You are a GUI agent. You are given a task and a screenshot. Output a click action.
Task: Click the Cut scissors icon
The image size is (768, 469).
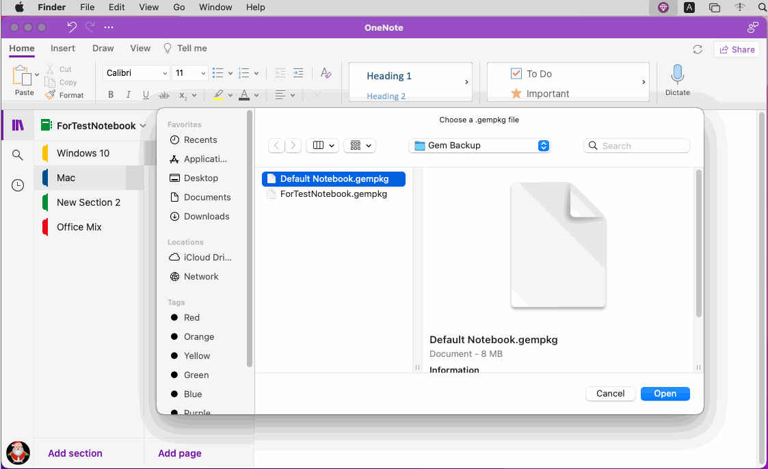(50, 69)
